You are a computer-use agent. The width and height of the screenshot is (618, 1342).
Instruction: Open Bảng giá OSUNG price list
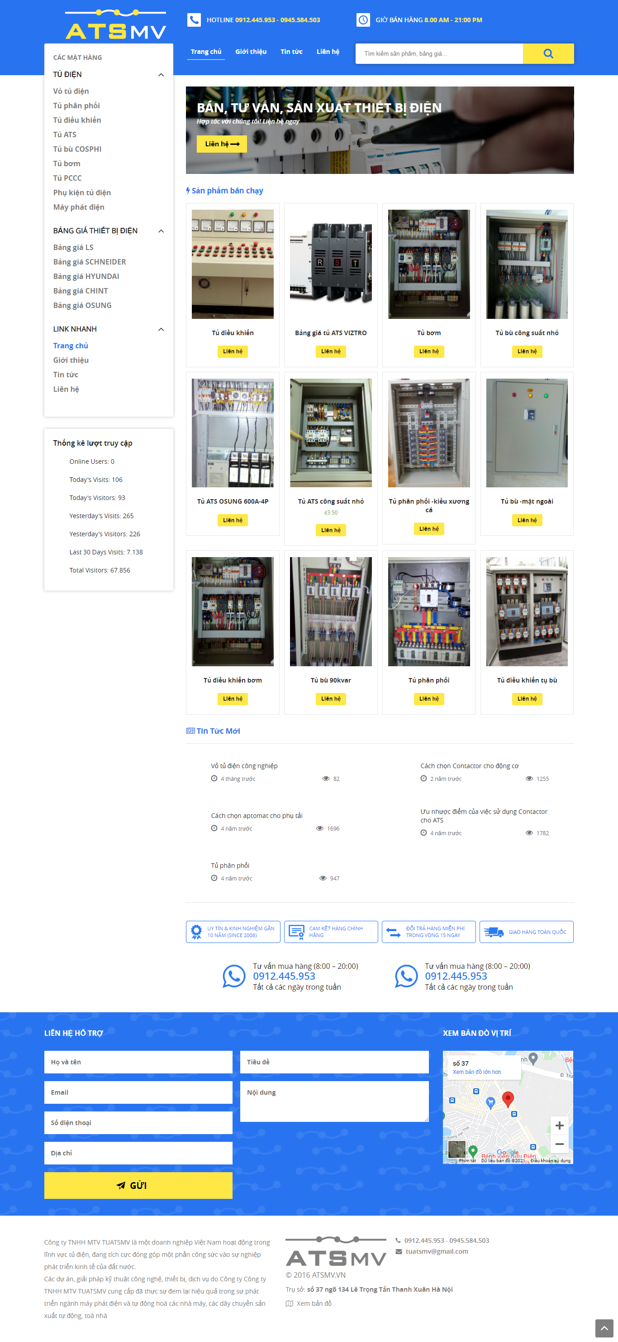[x=82, y=305]
